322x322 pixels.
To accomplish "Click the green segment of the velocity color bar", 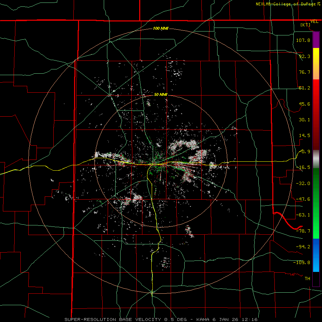I will click(x=316, y=203).
